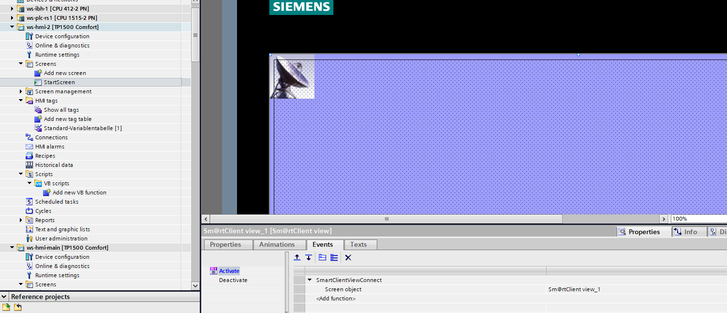Open the Connections item icon

point(30,137)
